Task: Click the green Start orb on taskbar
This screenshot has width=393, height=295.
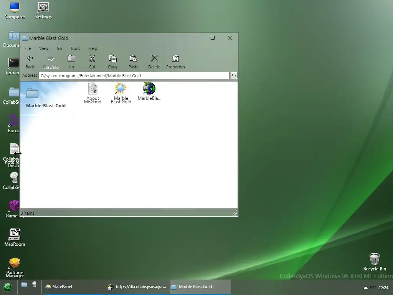Action: 8,287
